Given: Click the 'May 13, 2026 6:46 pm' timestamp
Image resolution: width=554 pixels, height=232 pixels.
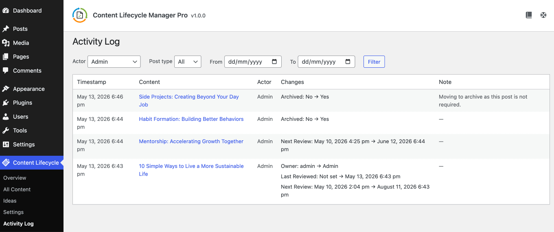Looking at the screenshot, I should tap(100, 101).
